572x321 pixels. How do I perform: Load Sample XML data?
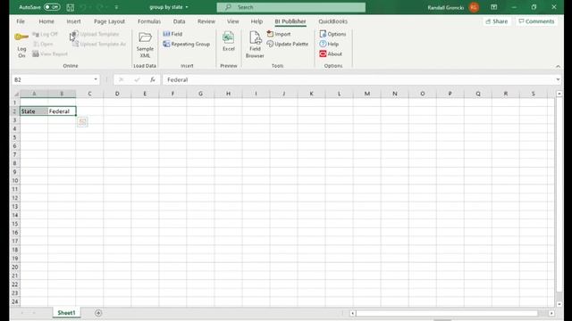[145, 45]
